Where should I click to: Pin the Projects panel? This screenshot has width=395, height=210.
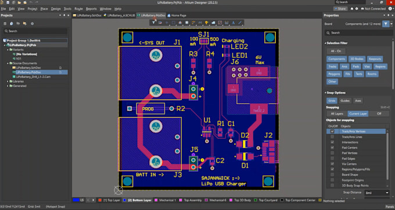click(64, 15)
